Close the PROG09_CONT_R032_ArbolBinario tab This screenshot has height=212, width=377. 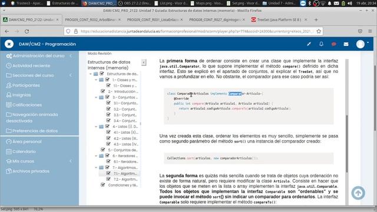click(x=120, y=19)
